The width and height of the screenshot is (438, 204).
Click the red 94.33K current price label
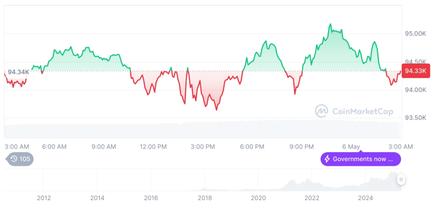coord(416,71)
